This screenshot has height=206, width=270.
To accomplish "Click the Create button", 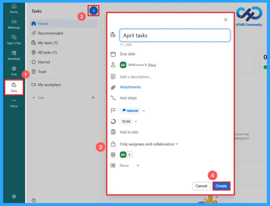I will (x=221, y=186).
